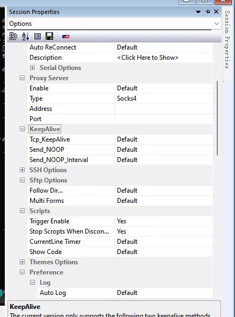The width and height of the screenshot is (235, 317).
Task: Click the Auto ReConnect Default value
Action: pyautogui.click(x=164, y=47)
